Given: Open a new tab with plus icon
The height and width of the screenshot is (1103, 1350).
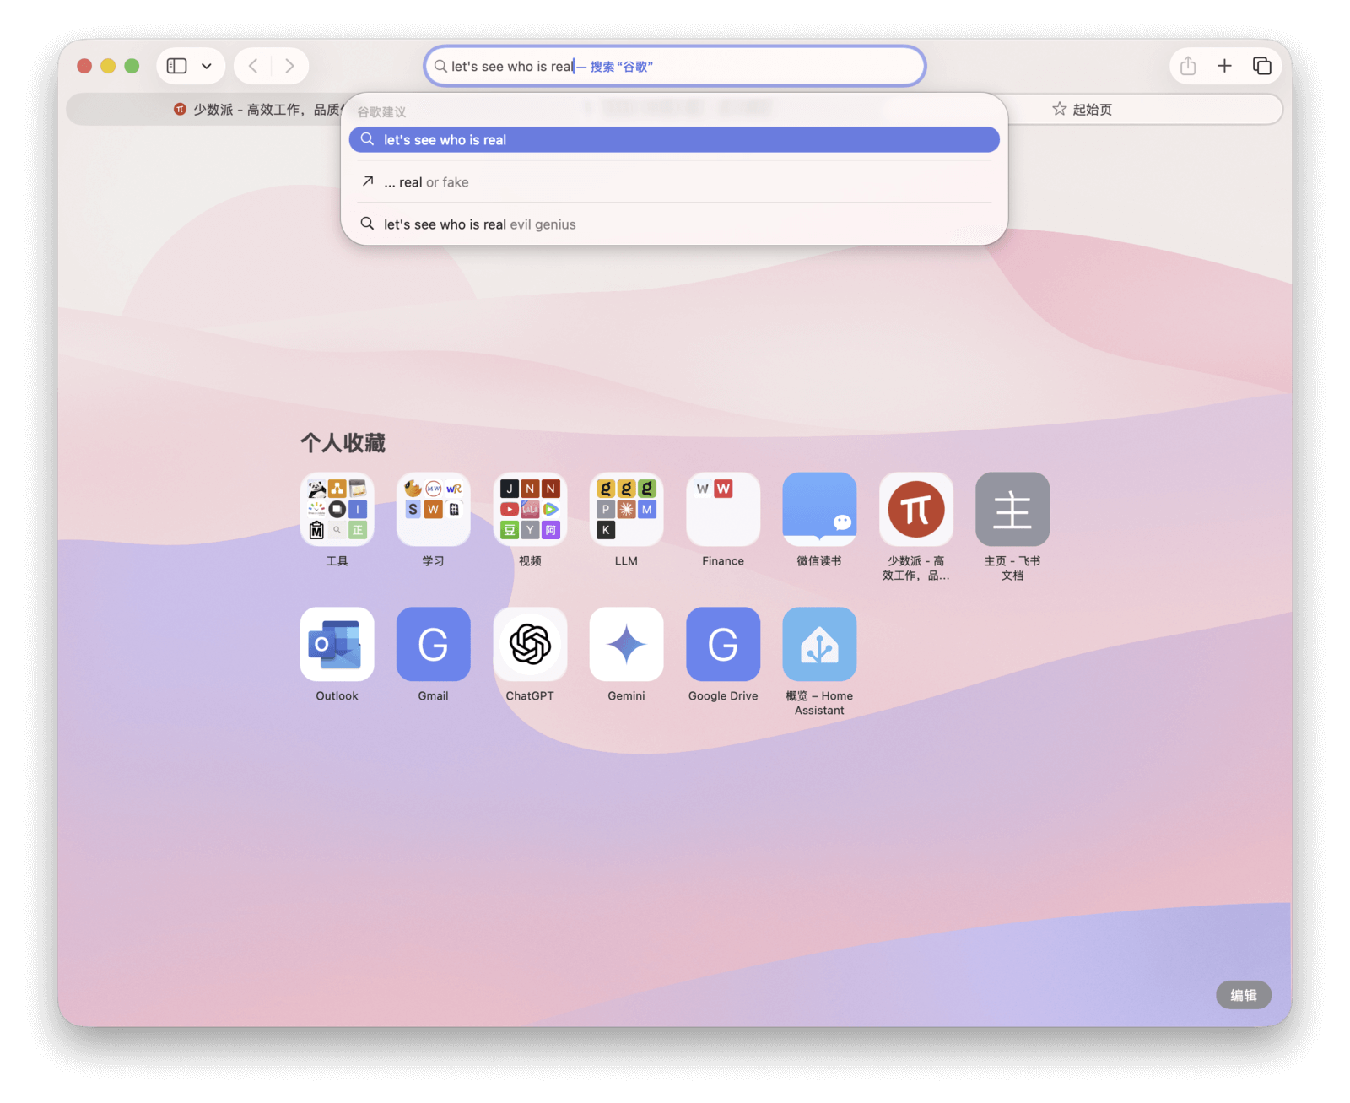Looking at the screenshot, I should click(x=1224, y=66).
